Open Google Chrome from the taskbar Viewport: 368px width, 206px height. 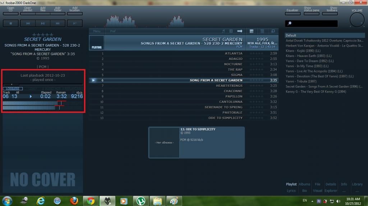91,201
